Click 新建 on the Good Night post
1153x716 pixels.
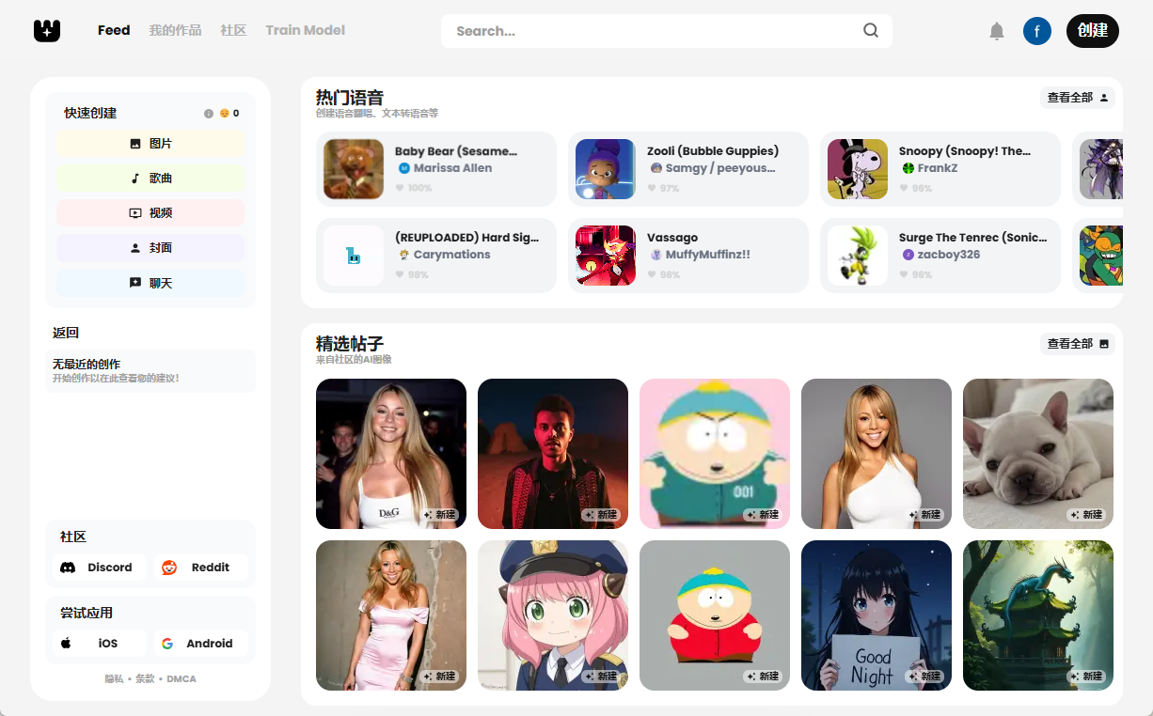click(924, 677)
